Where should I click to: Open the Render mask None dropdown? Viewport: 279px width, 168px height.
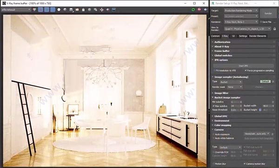pyautogui.click(x=235, y=87)
